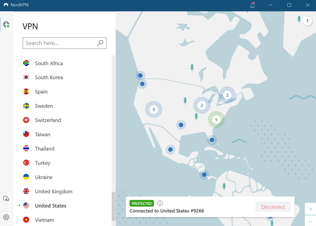This screenshot has width=316, height=226.
Task: Click the Turkey flag icon
Action: click(x=26, y=163)
